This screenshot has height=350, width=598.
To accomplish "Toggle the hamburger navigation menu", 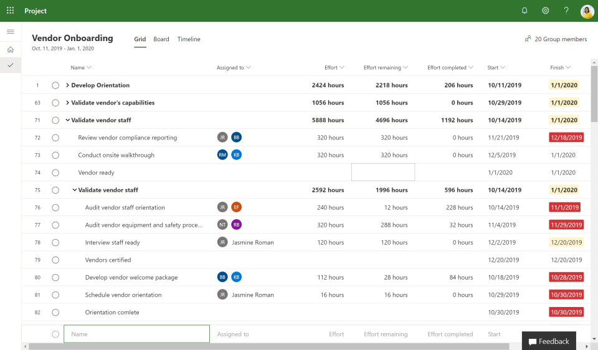I will click(x=11, y=32).
